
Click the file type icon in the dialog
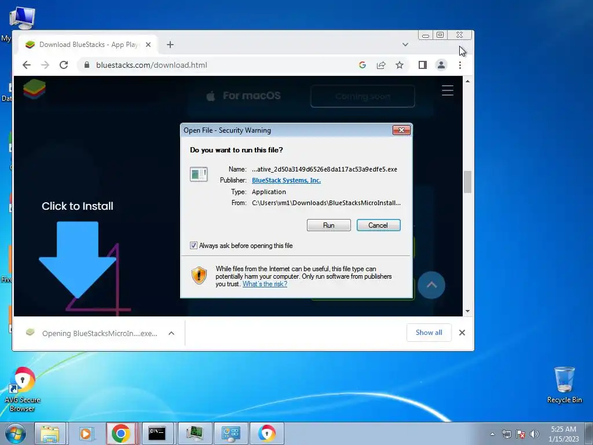coord(199,174)
